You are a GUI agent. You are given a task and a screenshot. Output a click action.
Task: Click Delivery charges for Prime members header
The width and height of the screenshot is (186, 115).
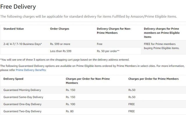click(x=162, y=33)
